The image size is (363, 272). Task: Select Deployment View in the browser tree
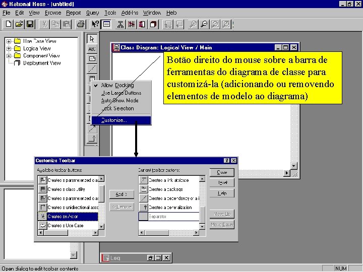coord(42,63)
